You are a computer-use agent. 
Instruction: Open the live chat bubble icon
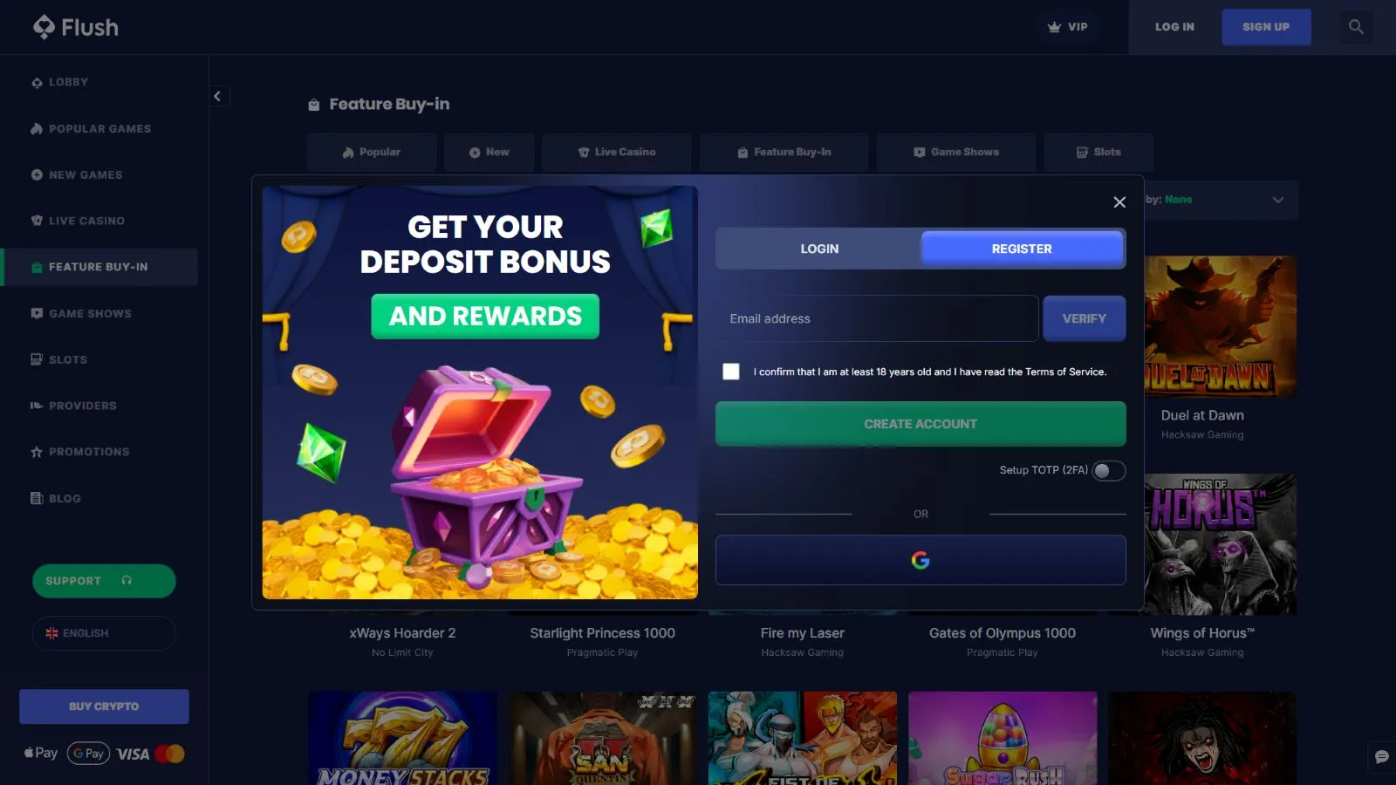1381,757
